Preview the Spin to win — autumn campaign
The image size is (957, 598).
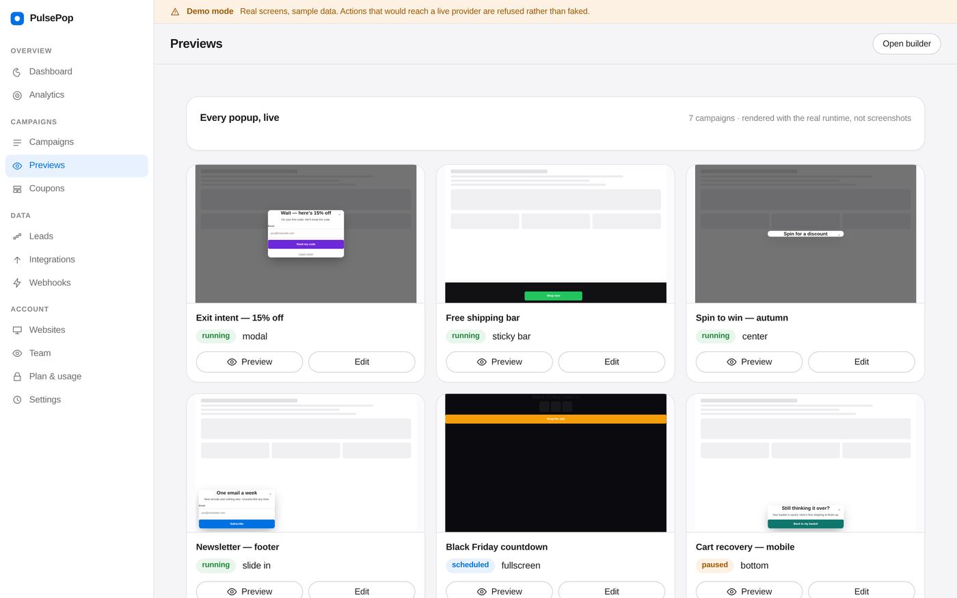[749, 362]
